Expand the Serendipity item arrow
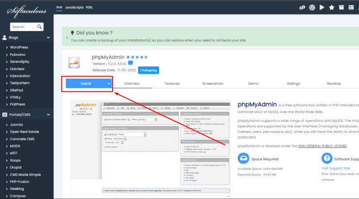This screenshot has width=359, height=199. click(x=7, y=62)
